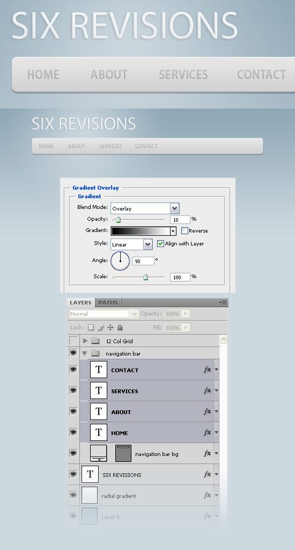The height and width of the screenshot is (550, 295).
Task: Expand the 12 Col Grid group triangle
Action: coord(85,341)
